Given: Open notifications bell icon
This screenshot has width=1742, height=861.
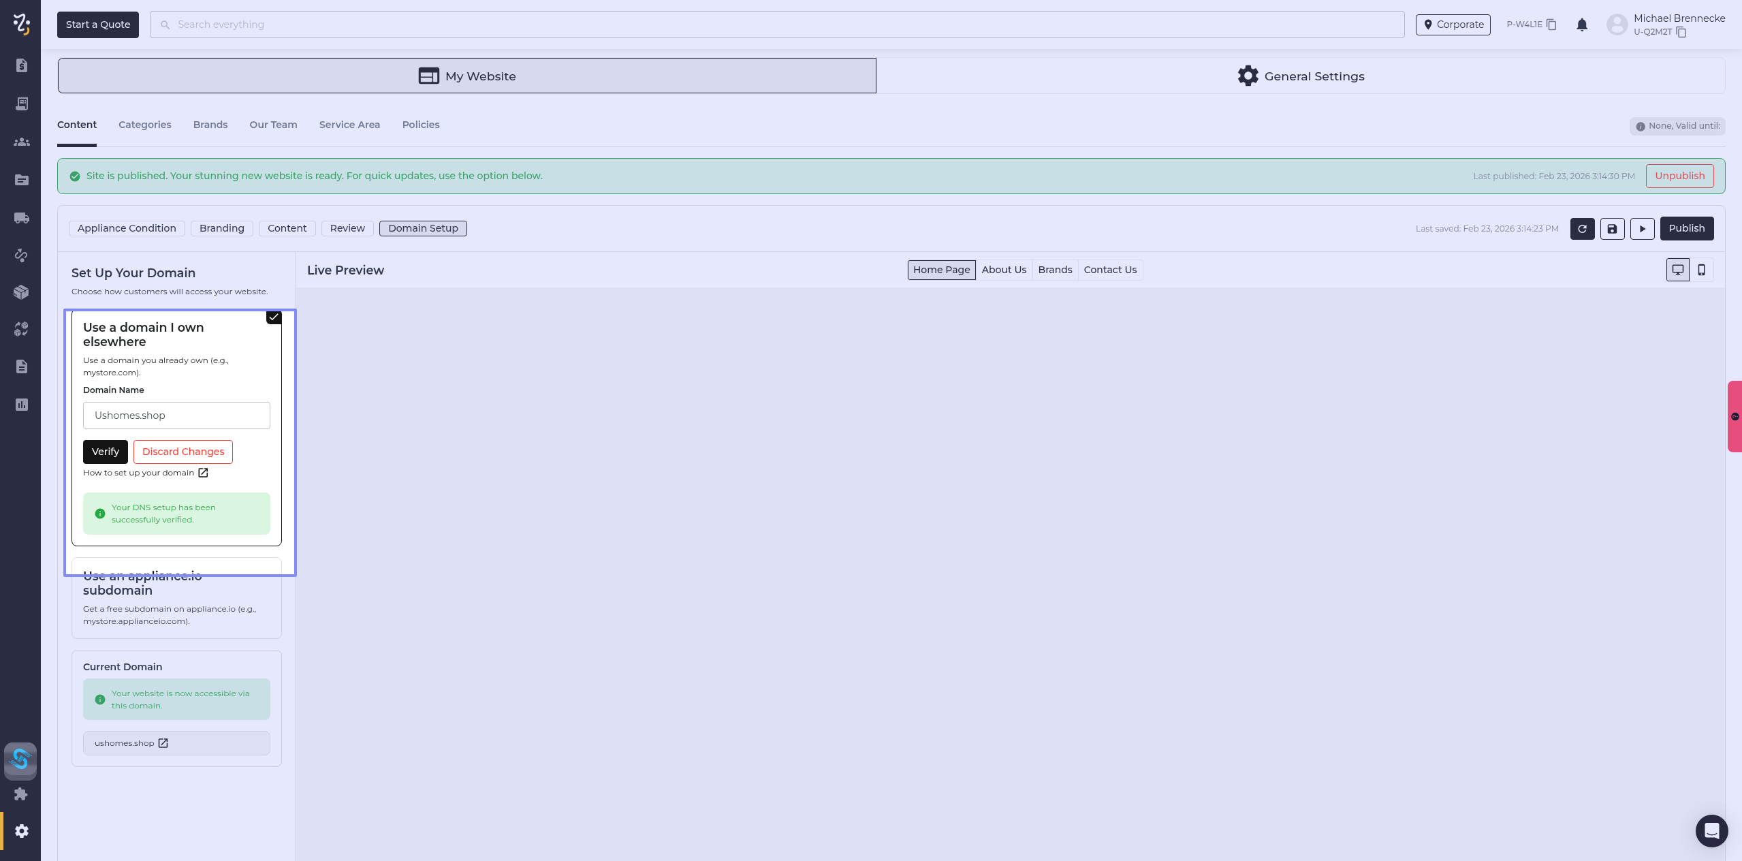Looking at the screenshot, I should click(x=1581, y=25).
